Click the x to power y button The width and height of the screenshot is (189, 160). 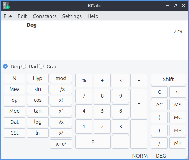point(61,133)
